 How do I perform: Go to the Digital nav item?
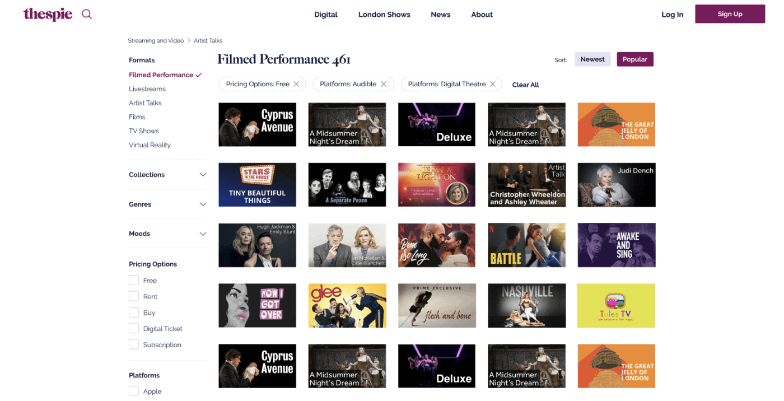[x=326, y=15]
